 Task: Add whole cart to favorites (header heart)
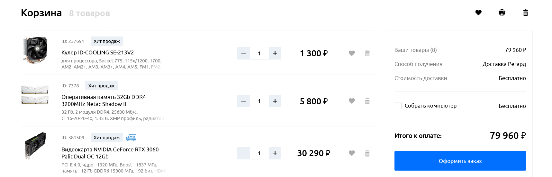tap(478, 13)
